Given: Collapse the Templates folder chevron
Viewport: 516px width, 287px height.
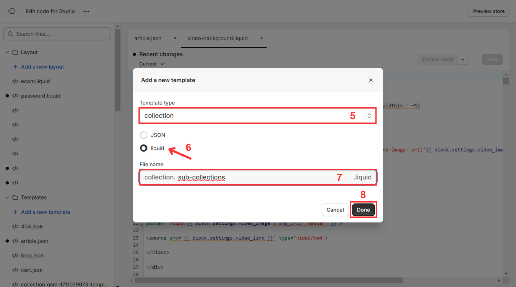Looking at the screenshot, I should (7, 198).
